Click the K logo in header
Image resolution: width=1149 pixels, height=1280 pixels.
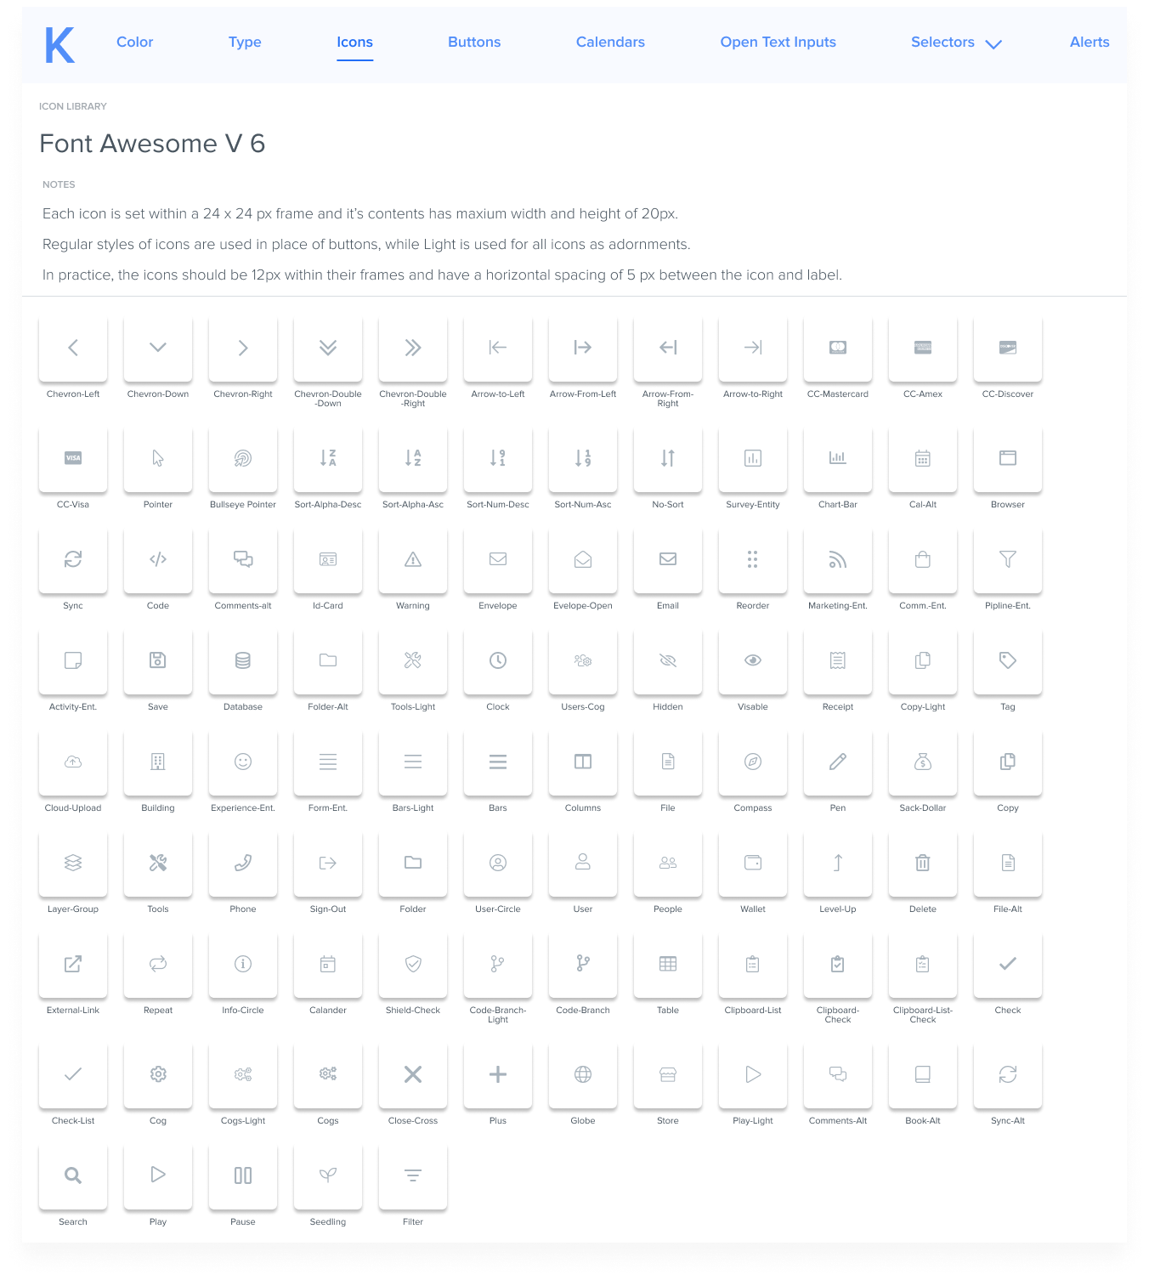tap(59, 45)
